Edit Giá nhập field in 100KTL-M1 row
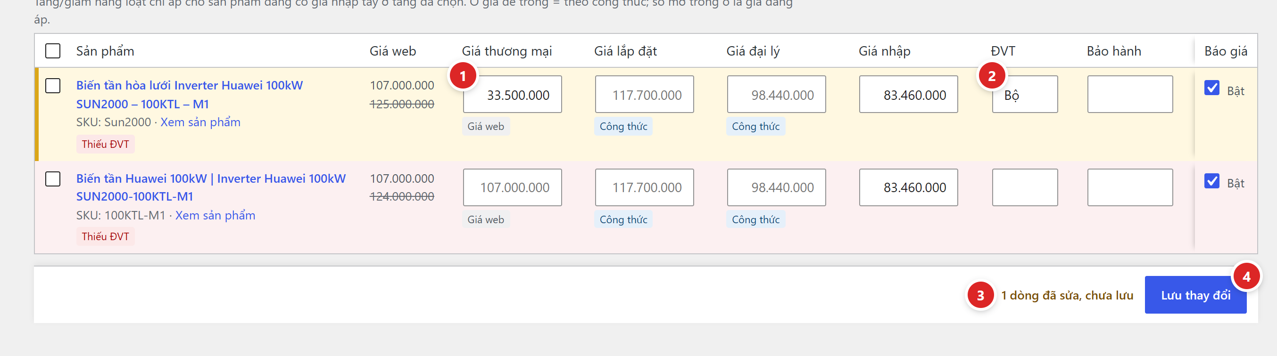1277x356 pixels. [x=908, y=187]
